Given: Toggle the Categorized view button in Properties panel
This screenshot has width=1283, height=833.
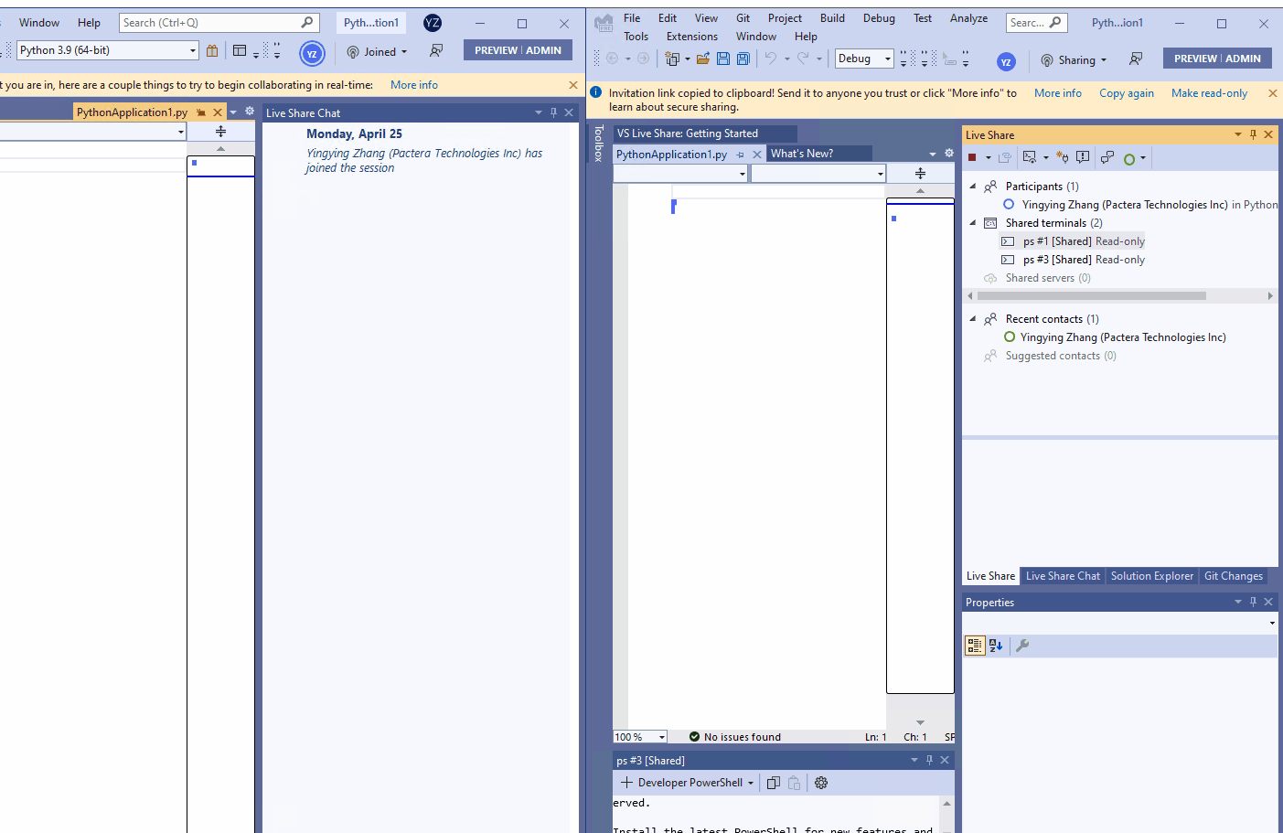Looking at the screenshot, I should coord(975,646).
